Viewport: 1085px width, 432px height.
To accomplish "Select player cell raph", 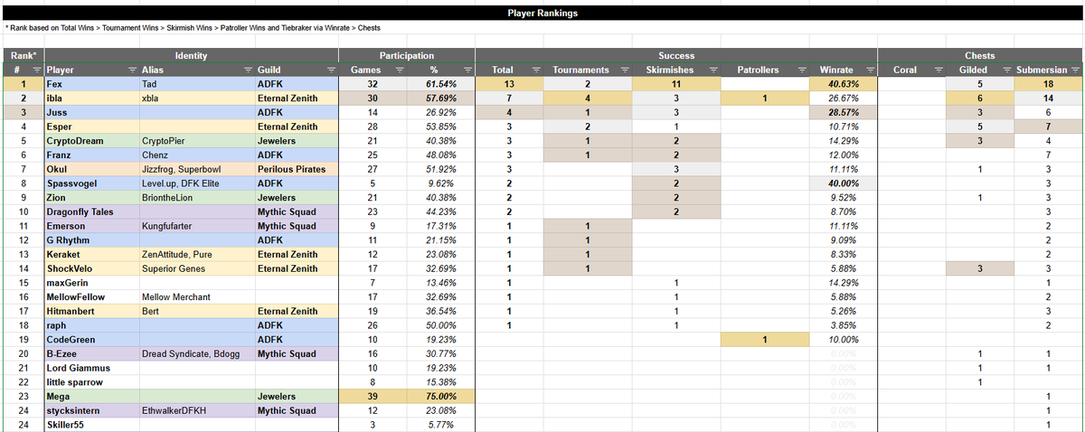I will click(x=91, y=325).
